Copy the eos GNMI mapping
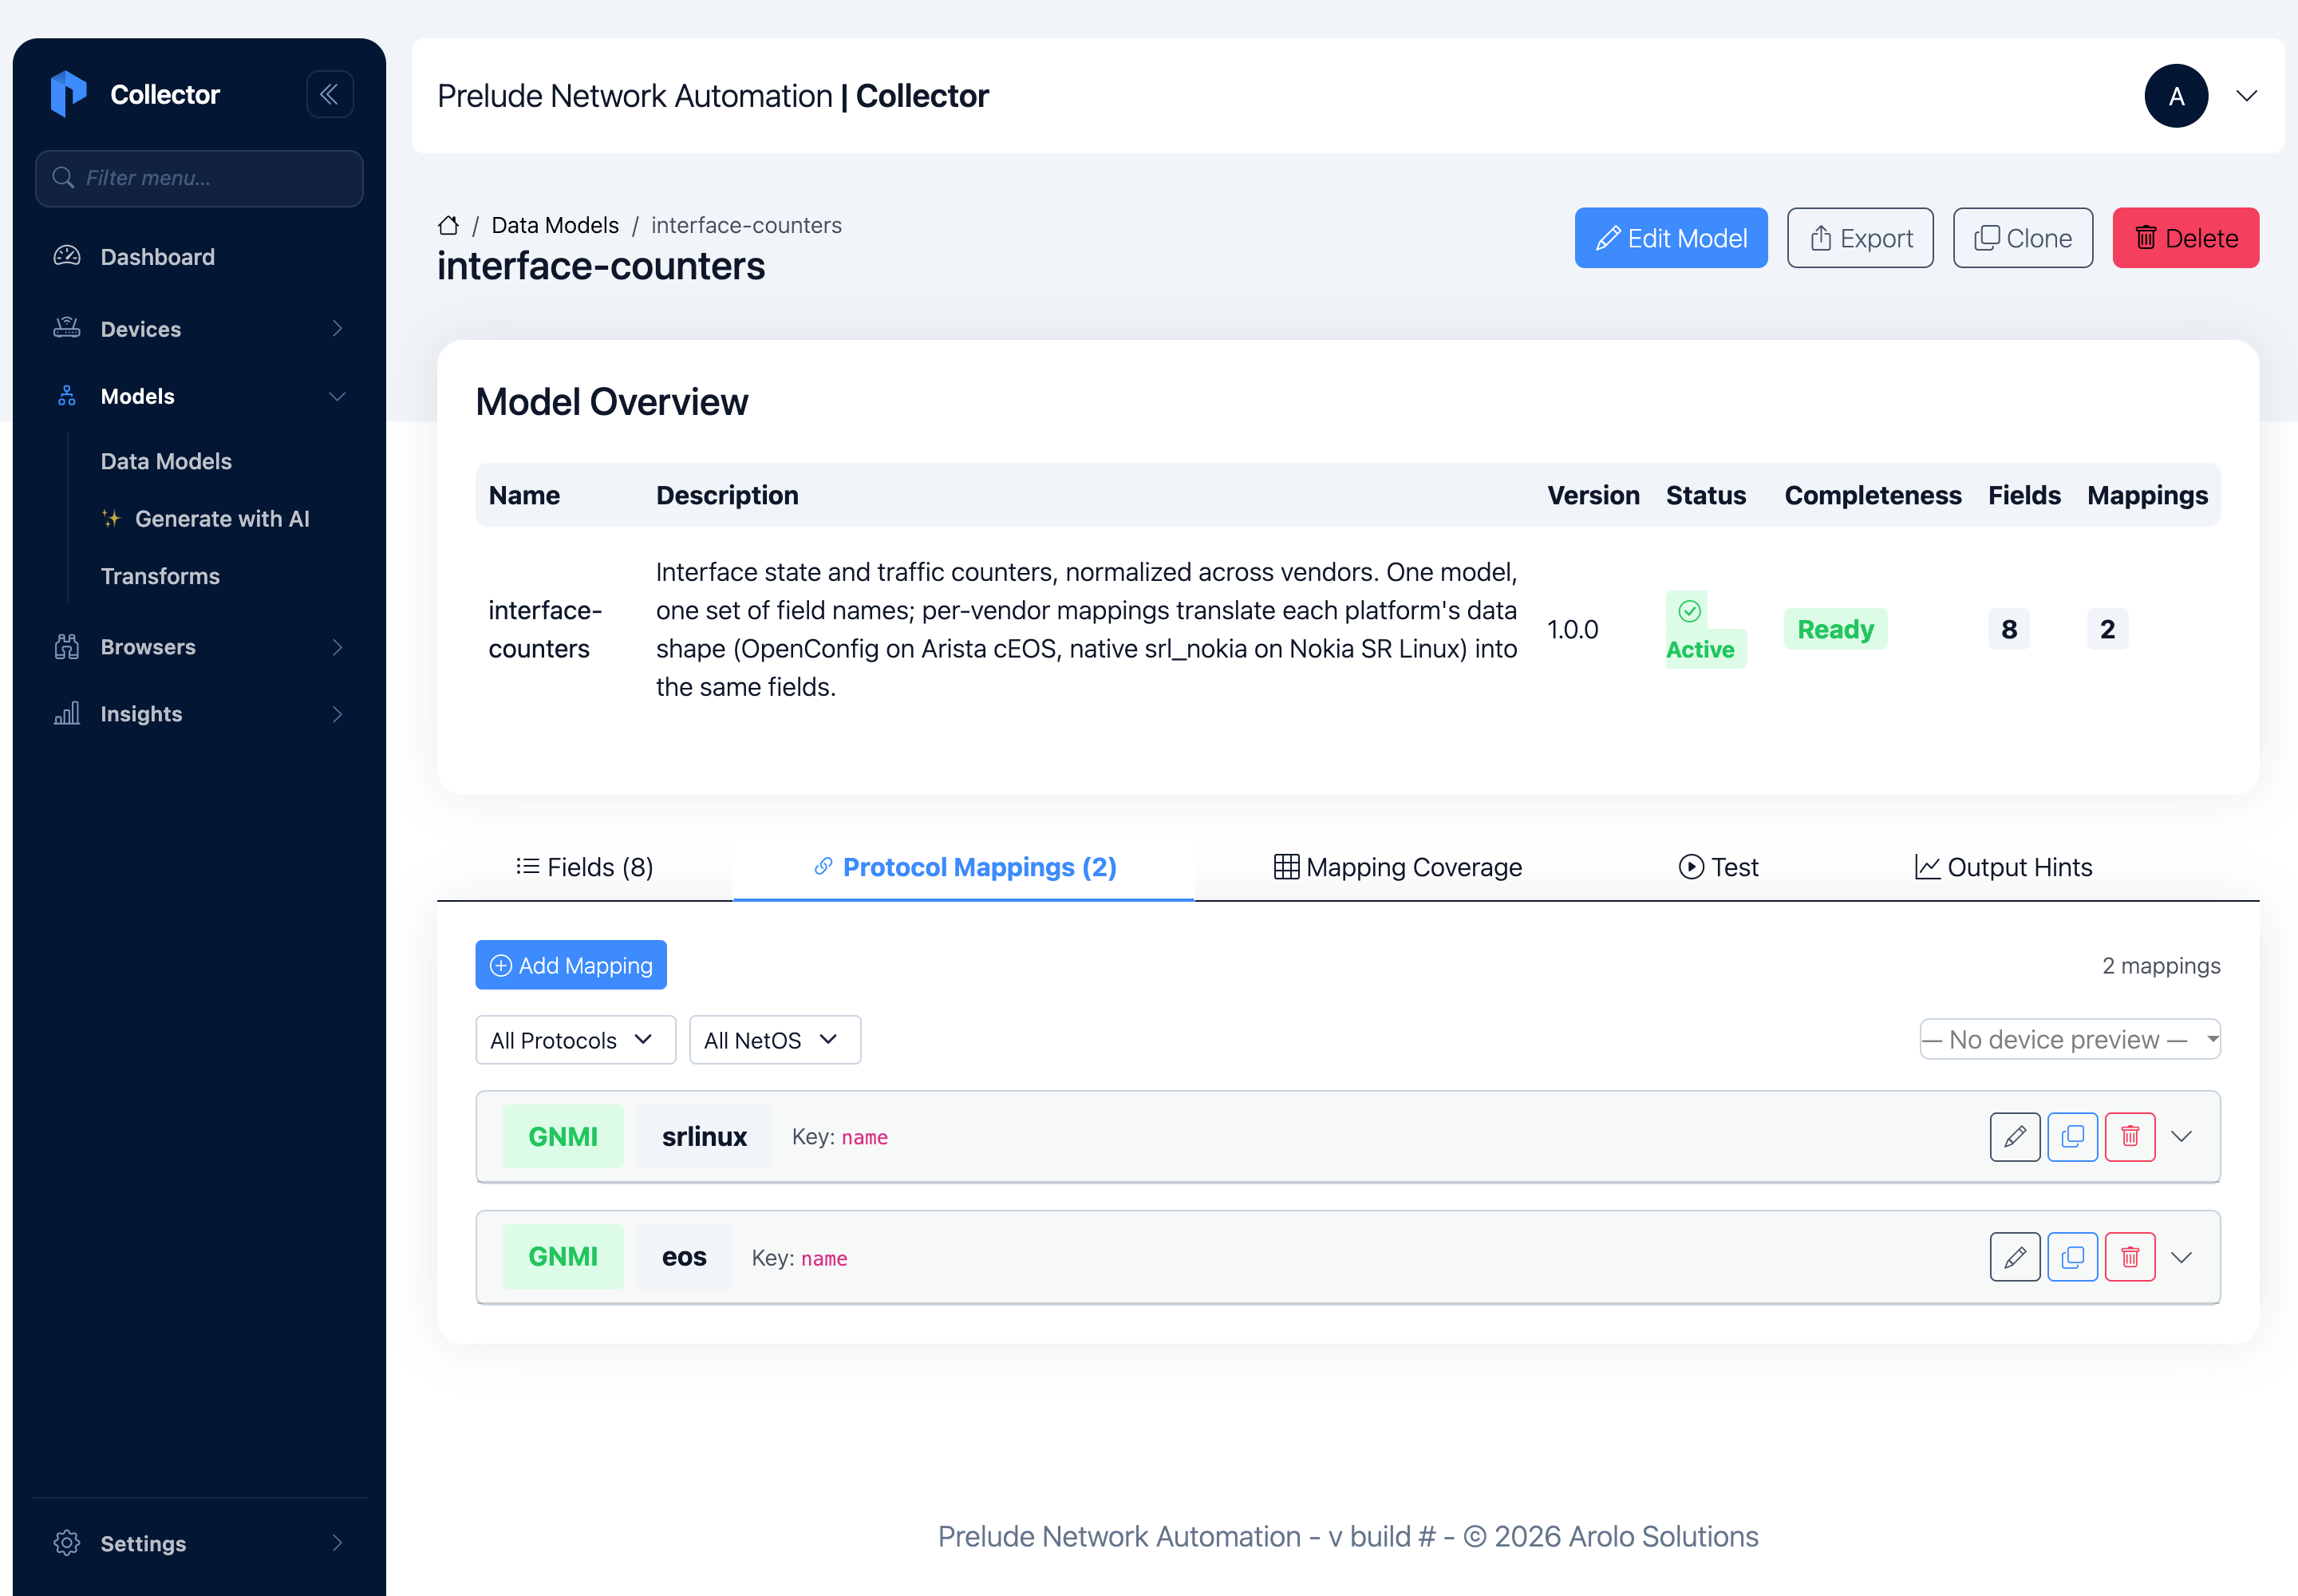Screen dimensions: 2298x1596 point(2072,1257)
